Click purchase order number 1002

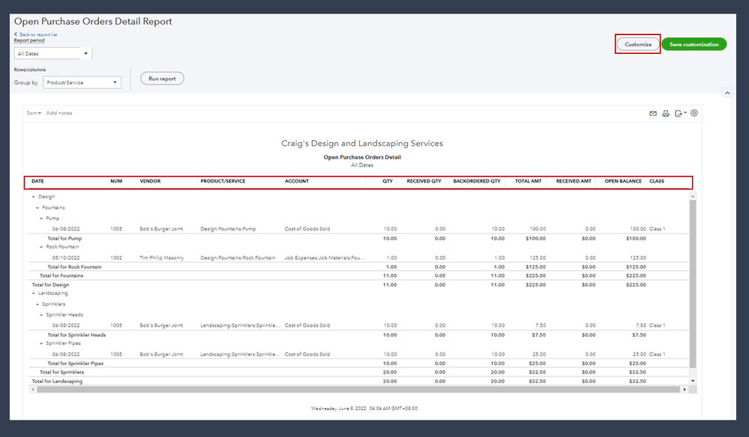click(x=116, y=258)
